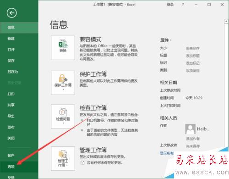Viewport: 229px width, 179px height.
Task: Select 信息 in the sidebar
Action: [19, 28]
